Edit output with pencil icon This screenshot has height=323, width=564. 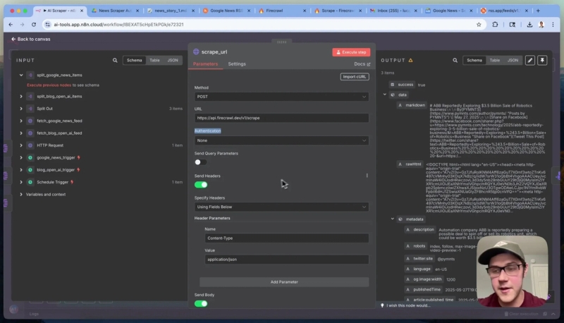pos(530,61)
